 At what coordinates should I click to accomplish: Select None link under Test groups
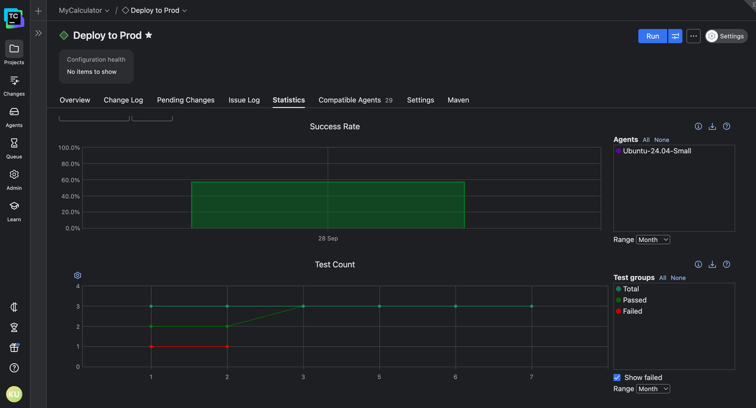pyautogui.click(x=678, y=278)
